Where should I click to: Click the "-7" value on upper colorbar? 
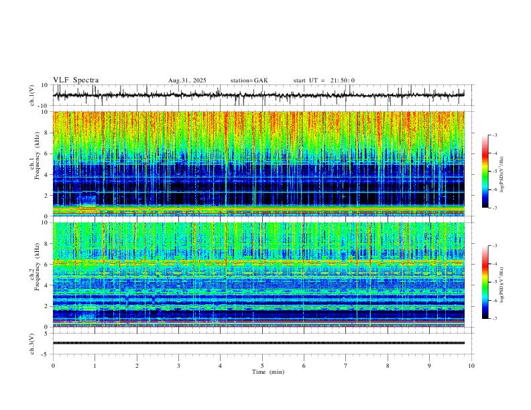(494, 208)
